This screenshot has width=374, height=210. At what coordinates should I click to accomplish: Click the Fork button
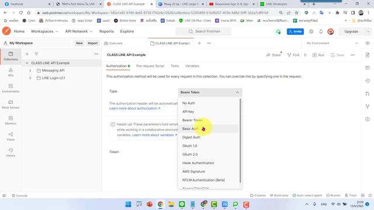[293, 55]
